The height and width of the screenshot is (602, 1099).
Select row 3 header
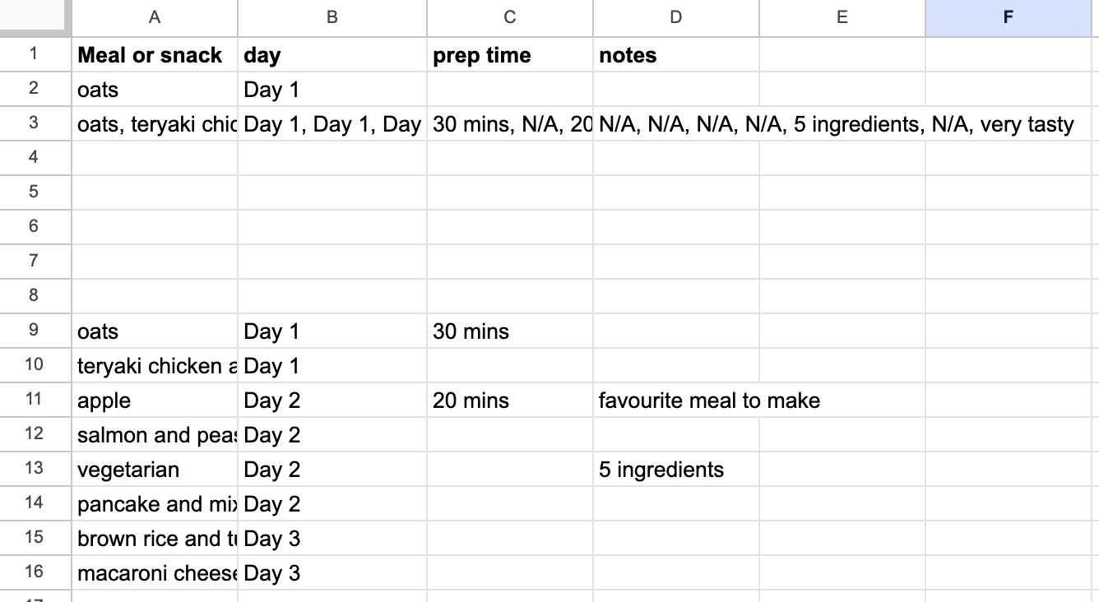point(34,123)
